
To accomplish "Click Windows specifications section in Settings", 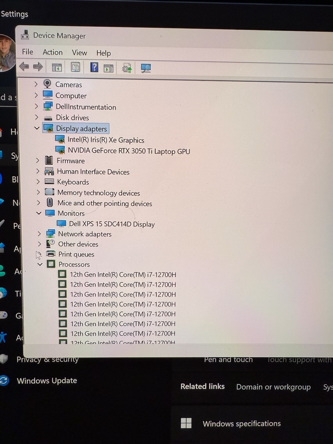I will 242,423.
